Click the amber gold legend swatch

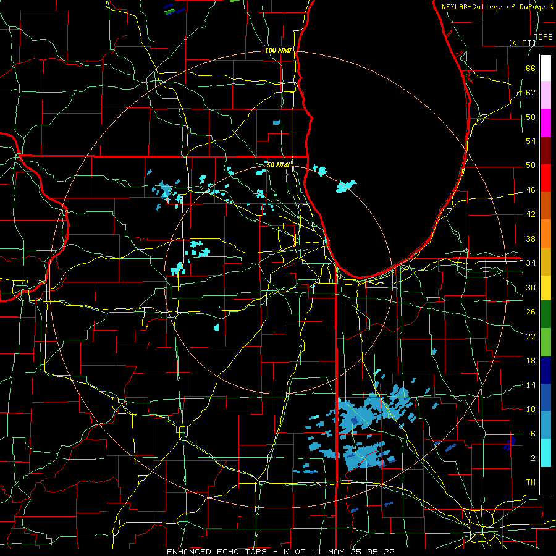click(x=545, y=261)
